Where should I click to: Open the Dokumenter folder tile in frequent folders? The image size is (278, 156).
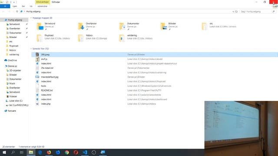(129, 26)
